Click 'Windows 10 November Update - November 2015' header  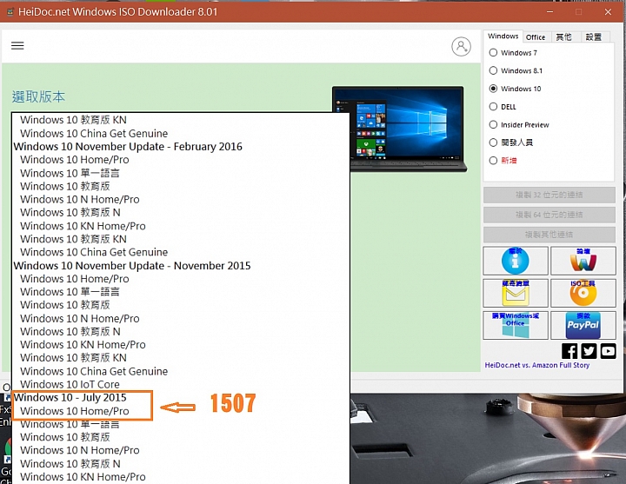(x=132, y=266)
